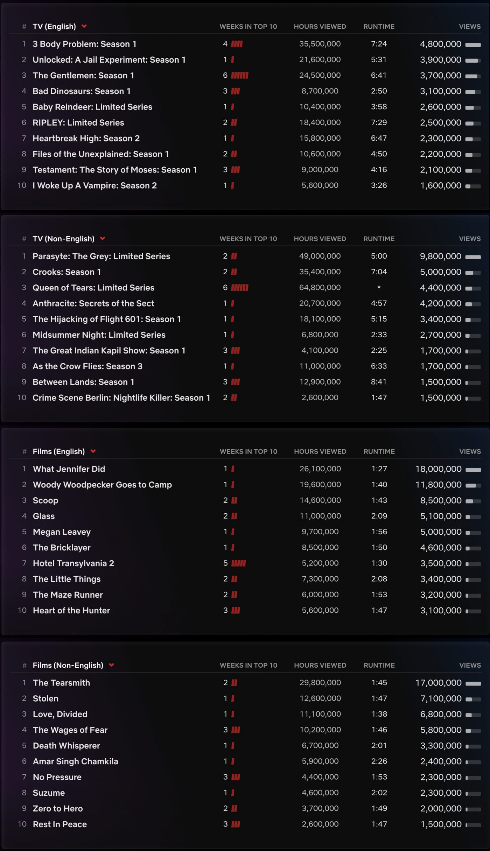Click the Glass film title
Image resolution: width=490 pixels, height=851 pixels.
pos(44,516)
